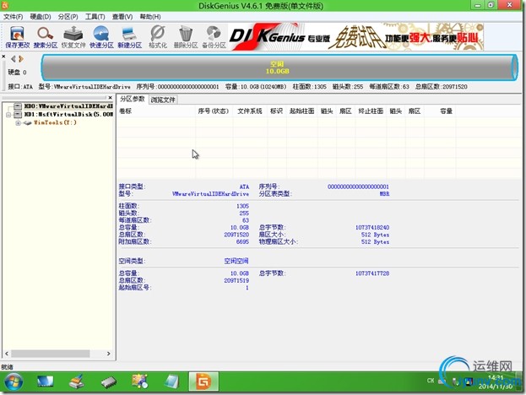Open the 搜索分区 search partition tool

[46, 37]
